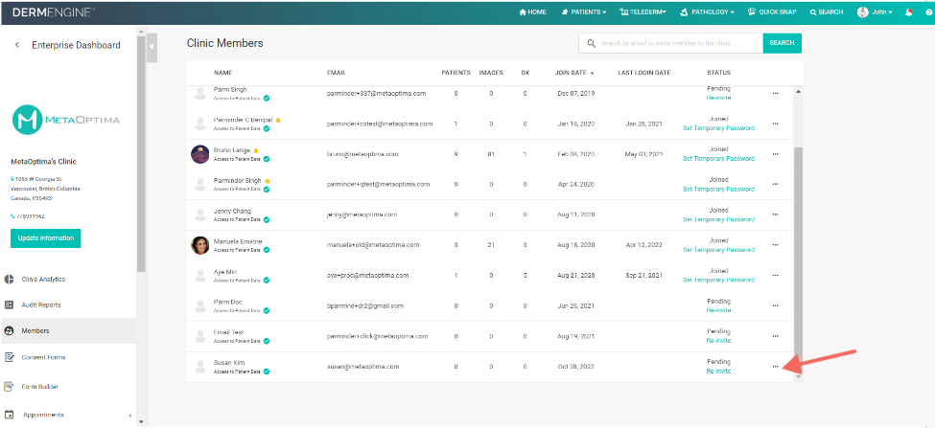
Task: Toggle patient data access for Jenny Chang
Action: (267, 219)
